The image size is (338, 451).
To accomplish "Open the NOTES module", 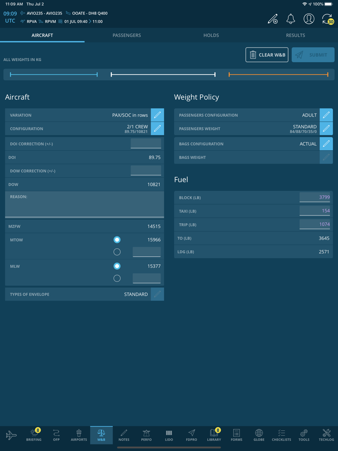I will [x=124, y=435].
